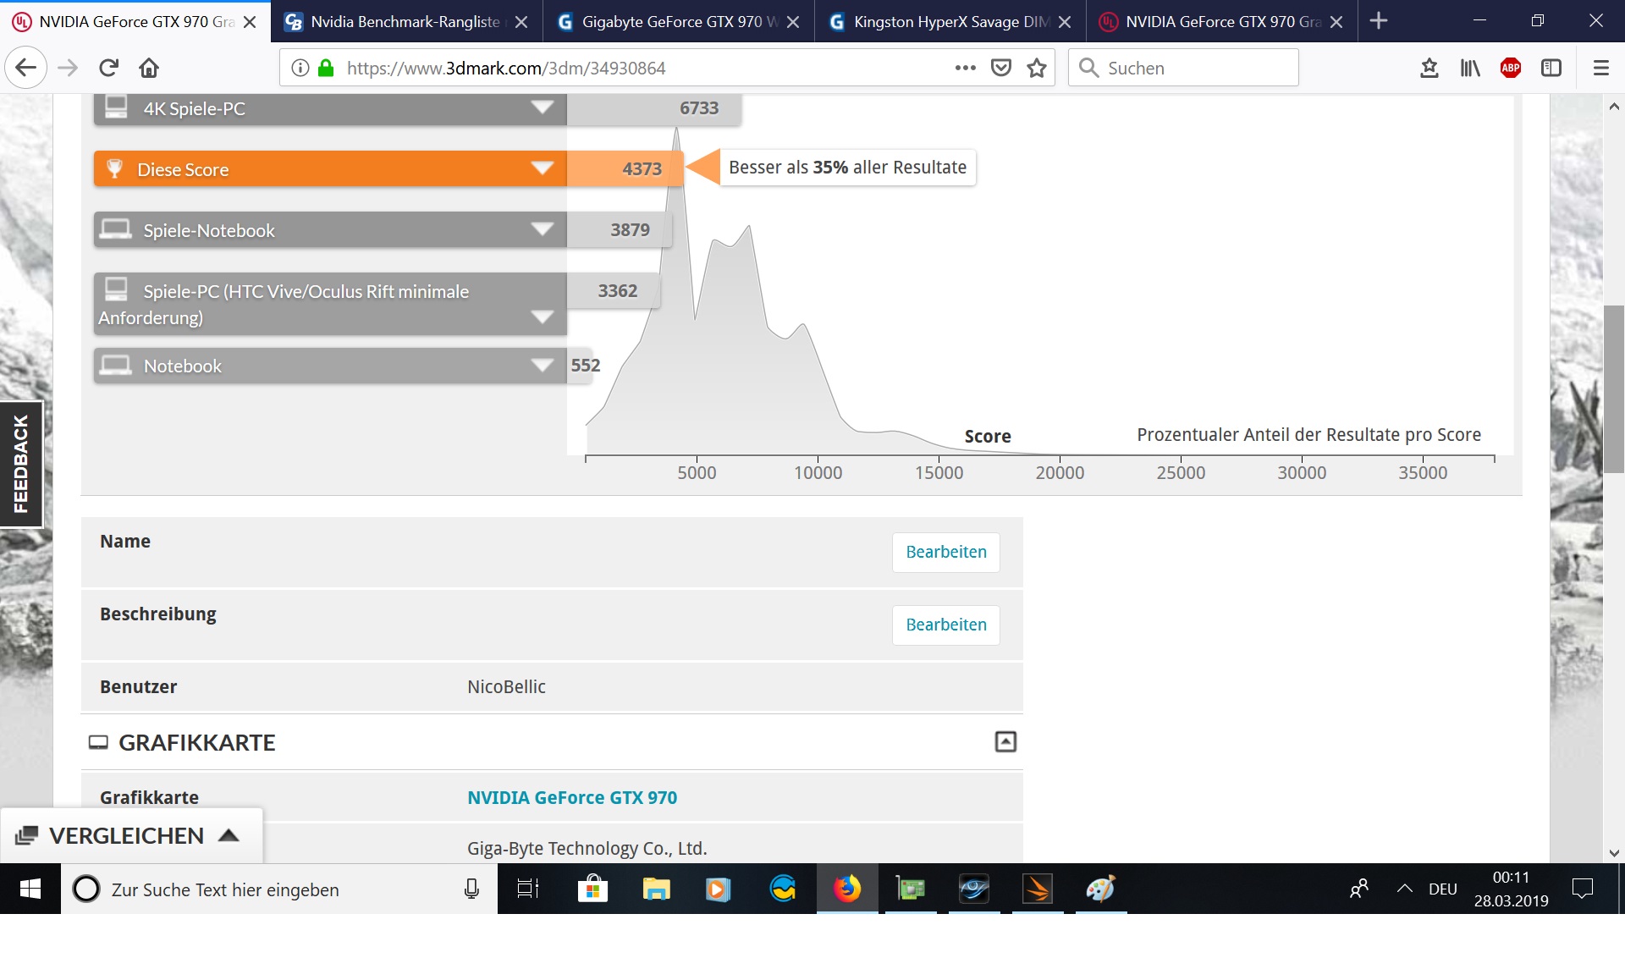The image size is (1625, 980).
Task: Click the page vertical scrollbar thumb
Action: tap(1613, 389)
